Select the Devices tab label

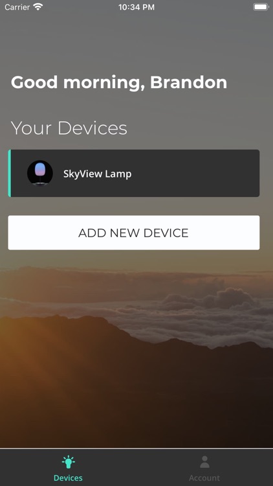[68, 478]
